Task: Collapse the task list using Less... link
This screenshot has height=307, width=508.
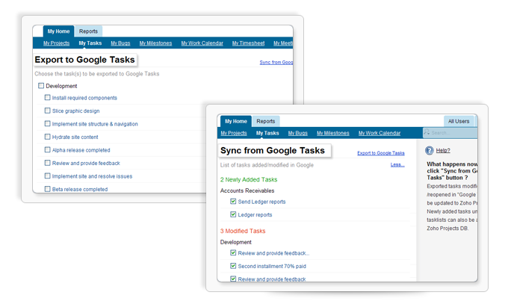Action: point(397,164)
